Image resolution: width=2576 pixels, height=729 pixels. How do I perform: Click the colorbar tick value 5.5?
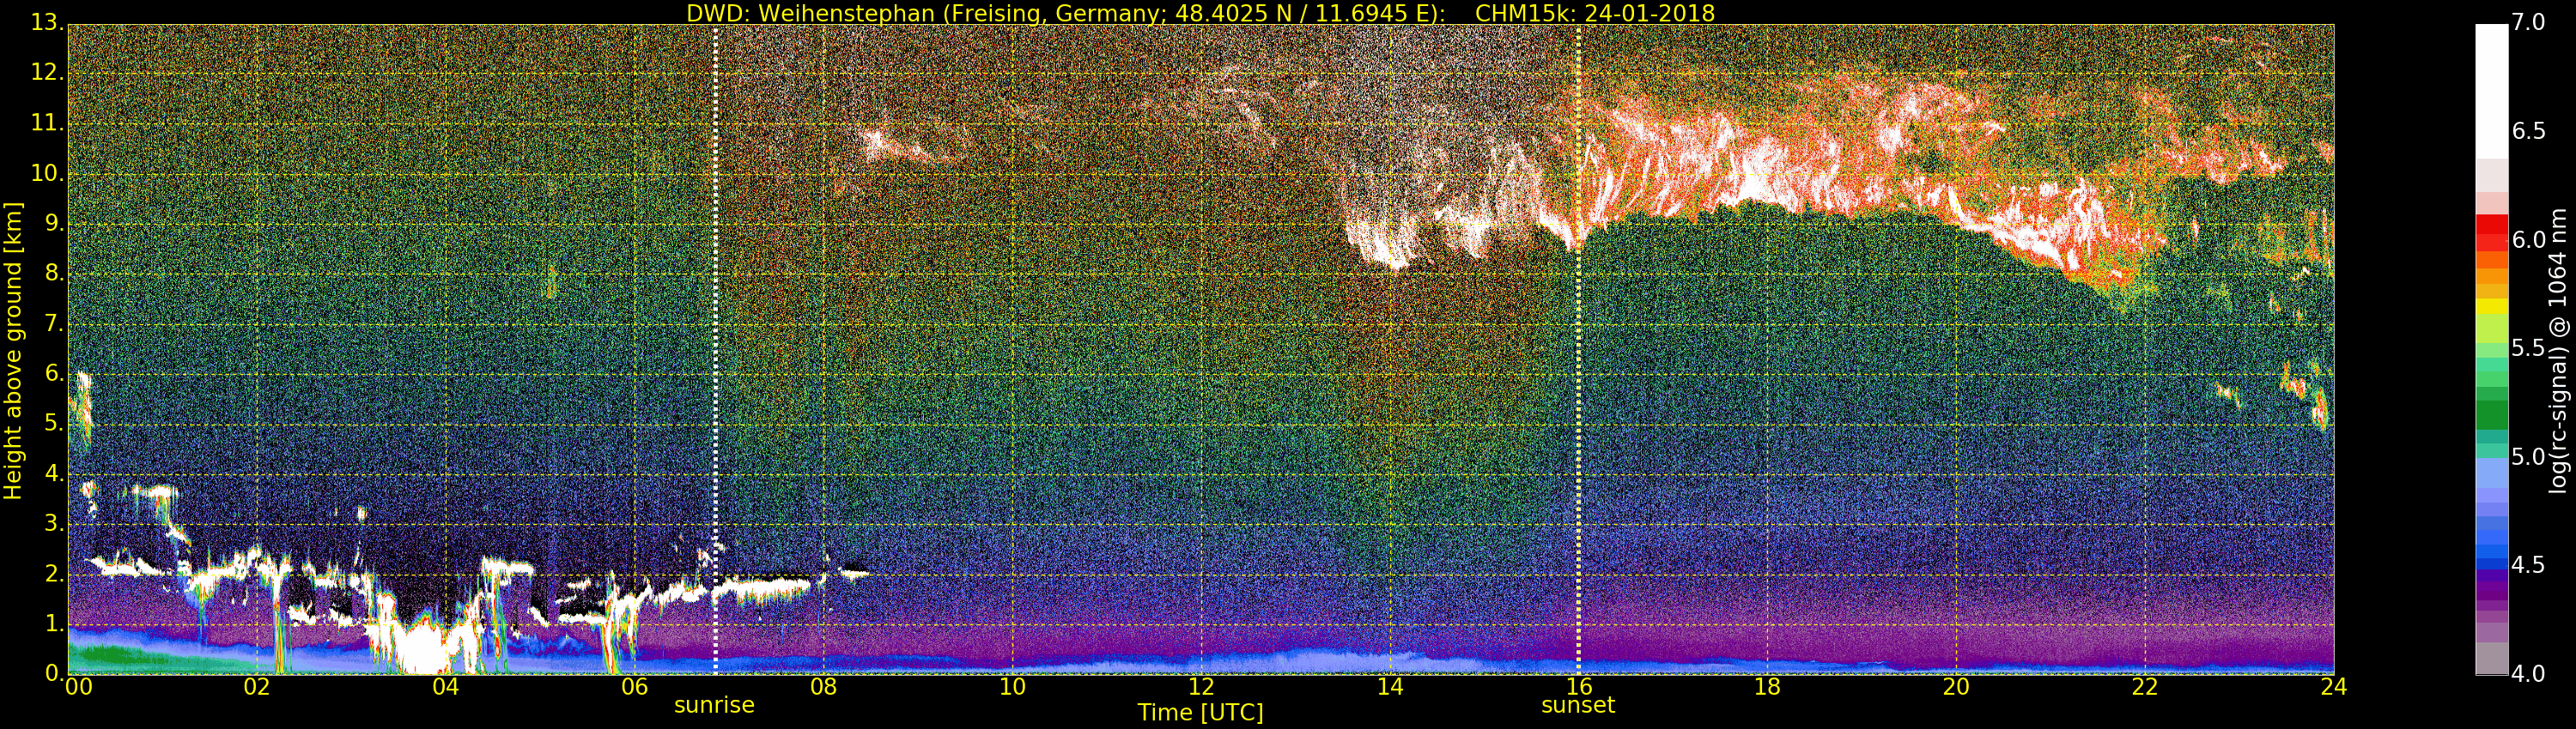click(x=2530, y=347)
